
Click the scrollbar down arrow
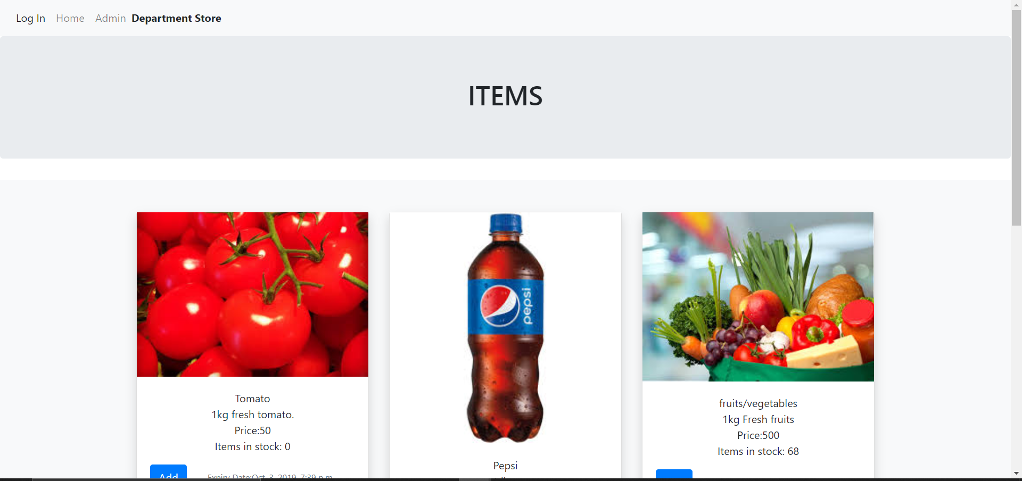point(1016,473)
